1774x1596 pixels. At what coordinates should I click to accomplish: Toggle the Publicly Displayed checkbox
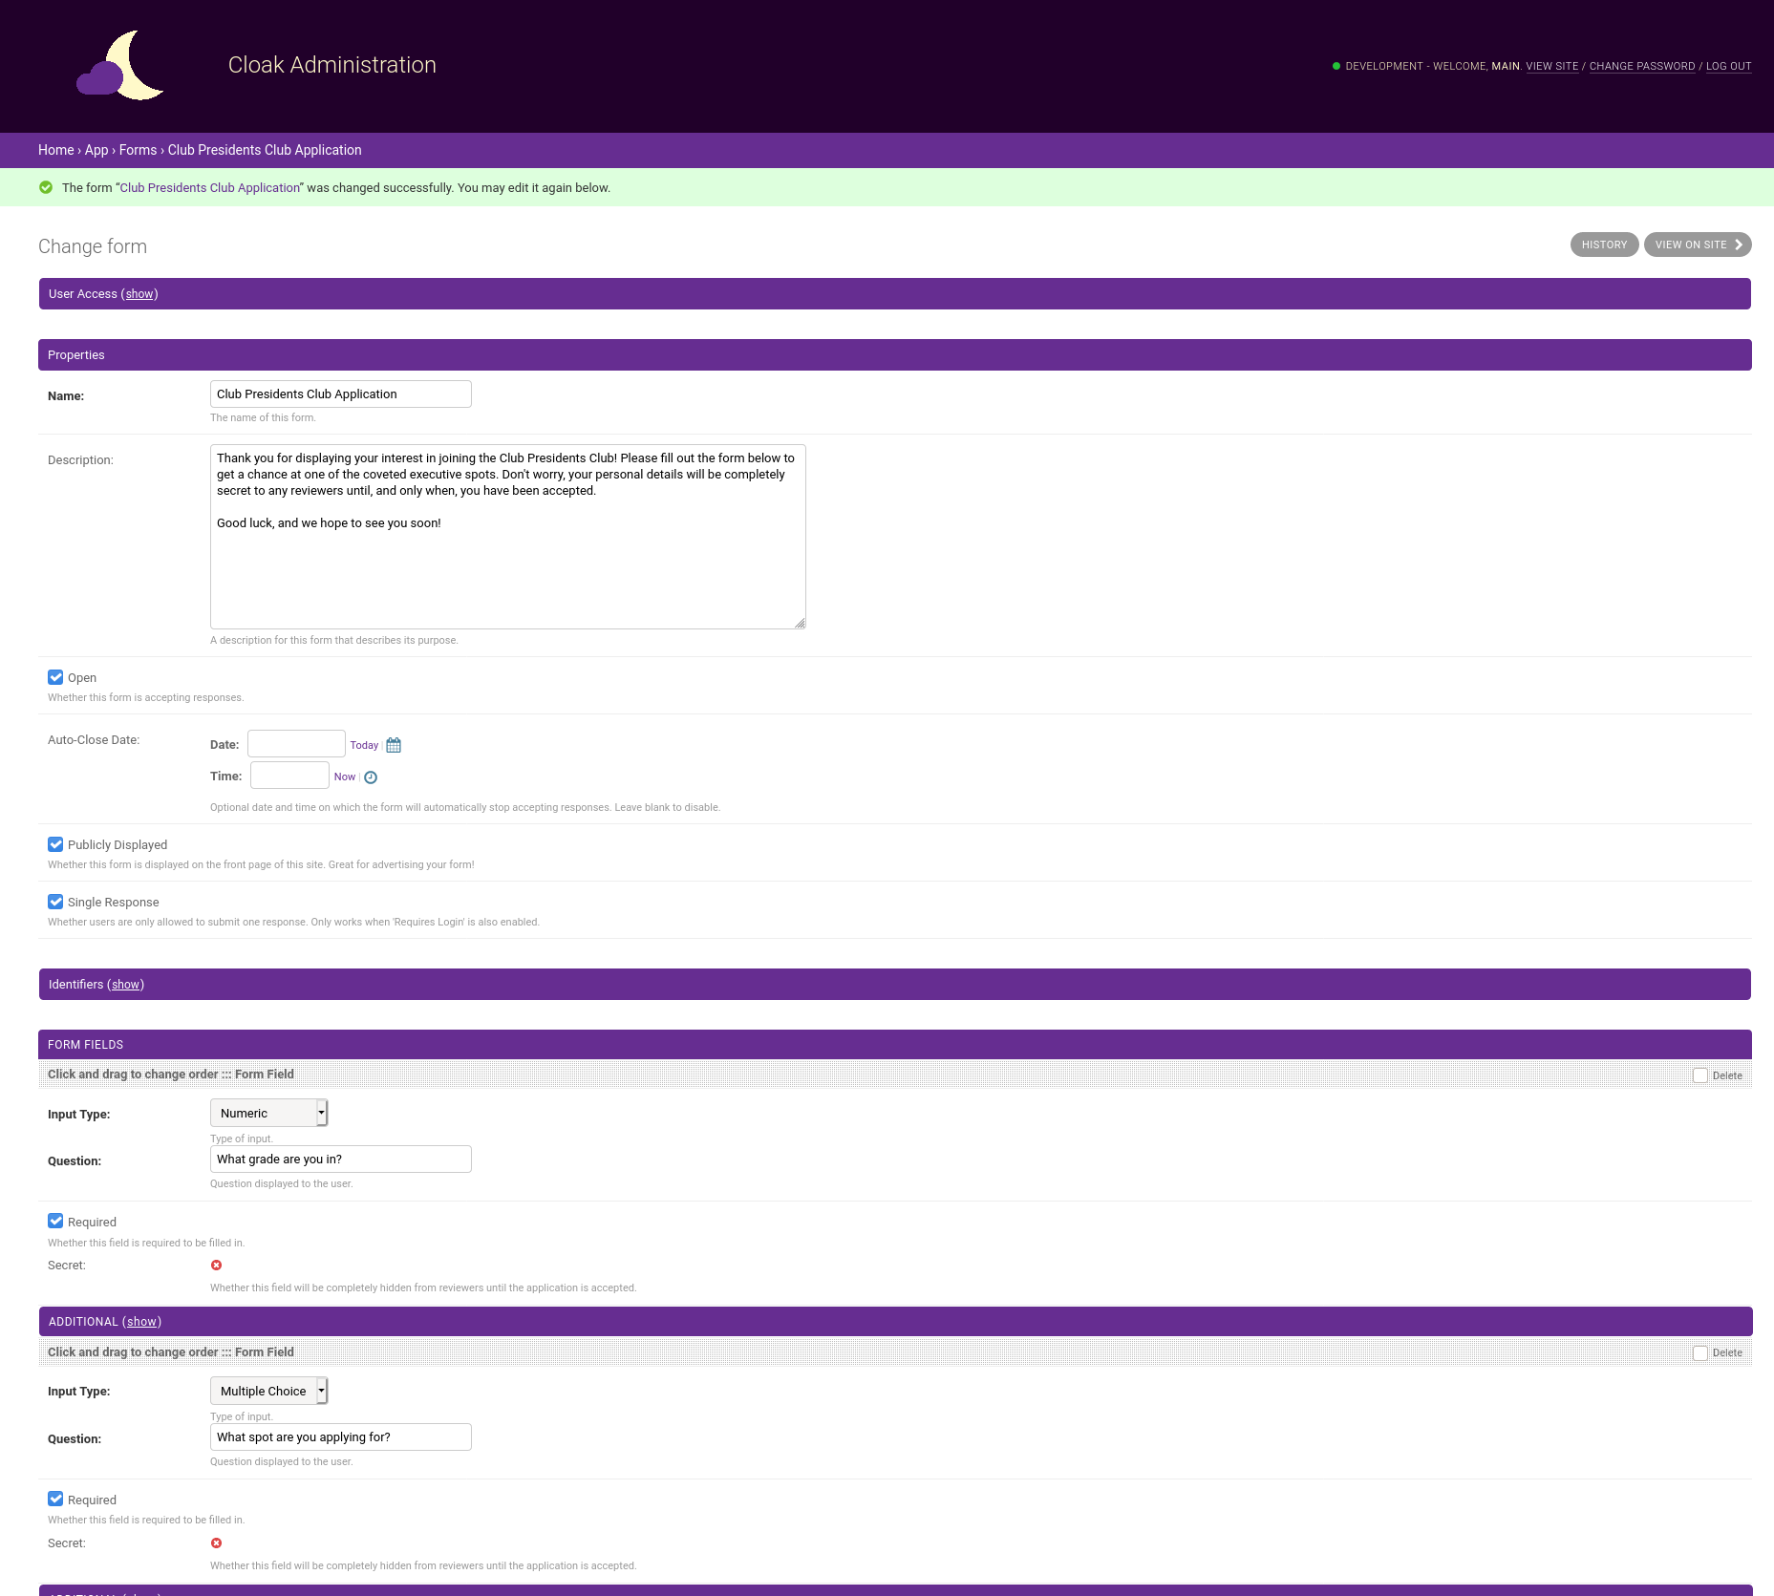tap(55, 844)
